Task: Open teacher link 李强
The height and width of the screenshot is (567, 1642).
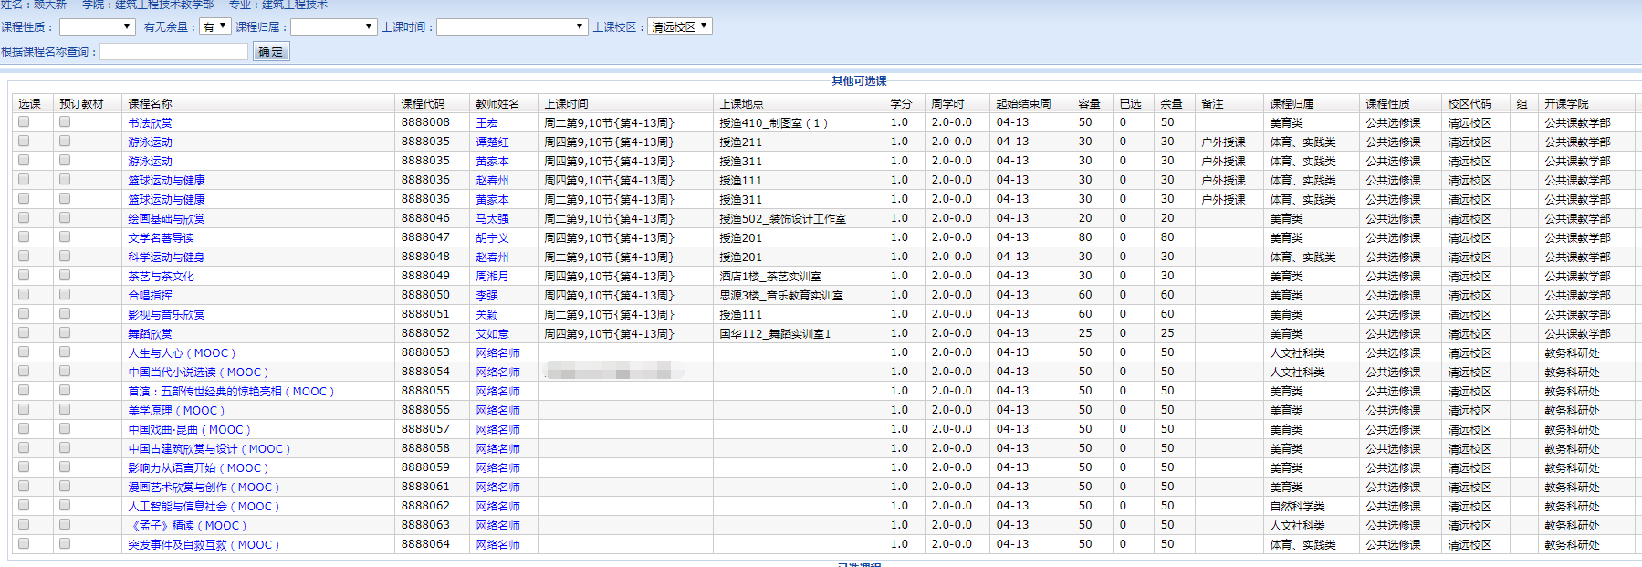Action: 487,296
